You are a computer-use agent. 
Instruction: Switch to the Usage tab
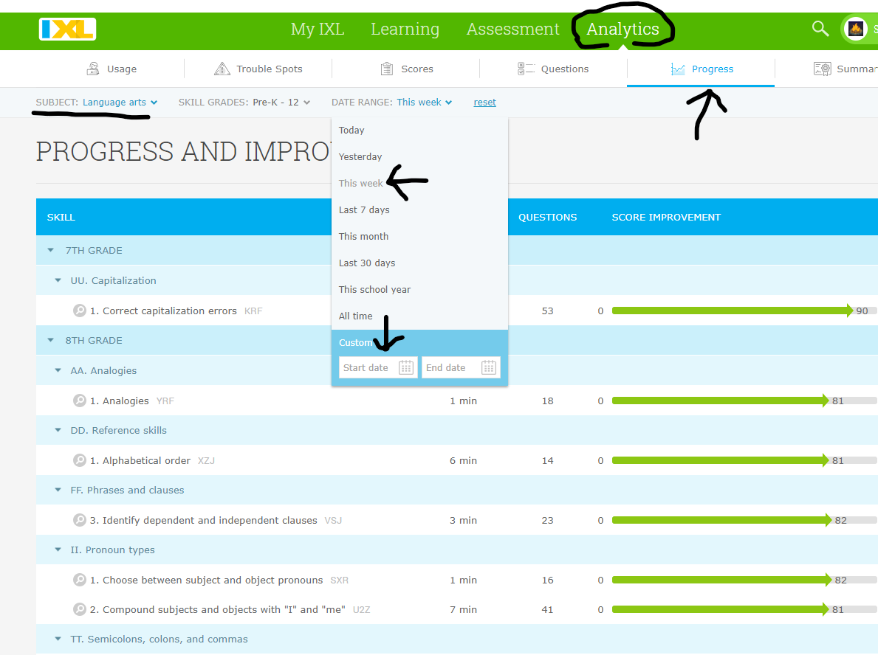coord(112,69)
